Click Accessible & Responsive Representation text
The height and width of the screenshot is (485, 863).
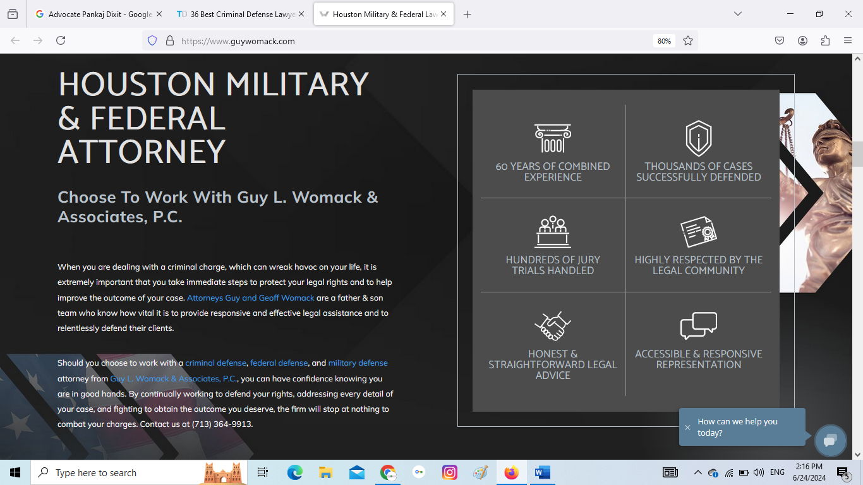coord(699,359)
